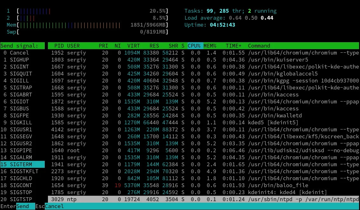
Task: Choose SIGINT from signal menu
Action: (19, 67)
